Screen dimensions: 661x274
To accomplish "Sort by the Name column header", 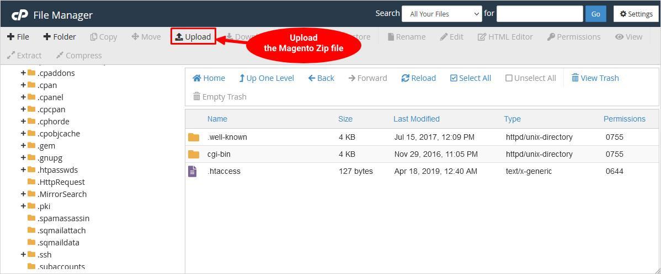I will [x=217, y=119].
